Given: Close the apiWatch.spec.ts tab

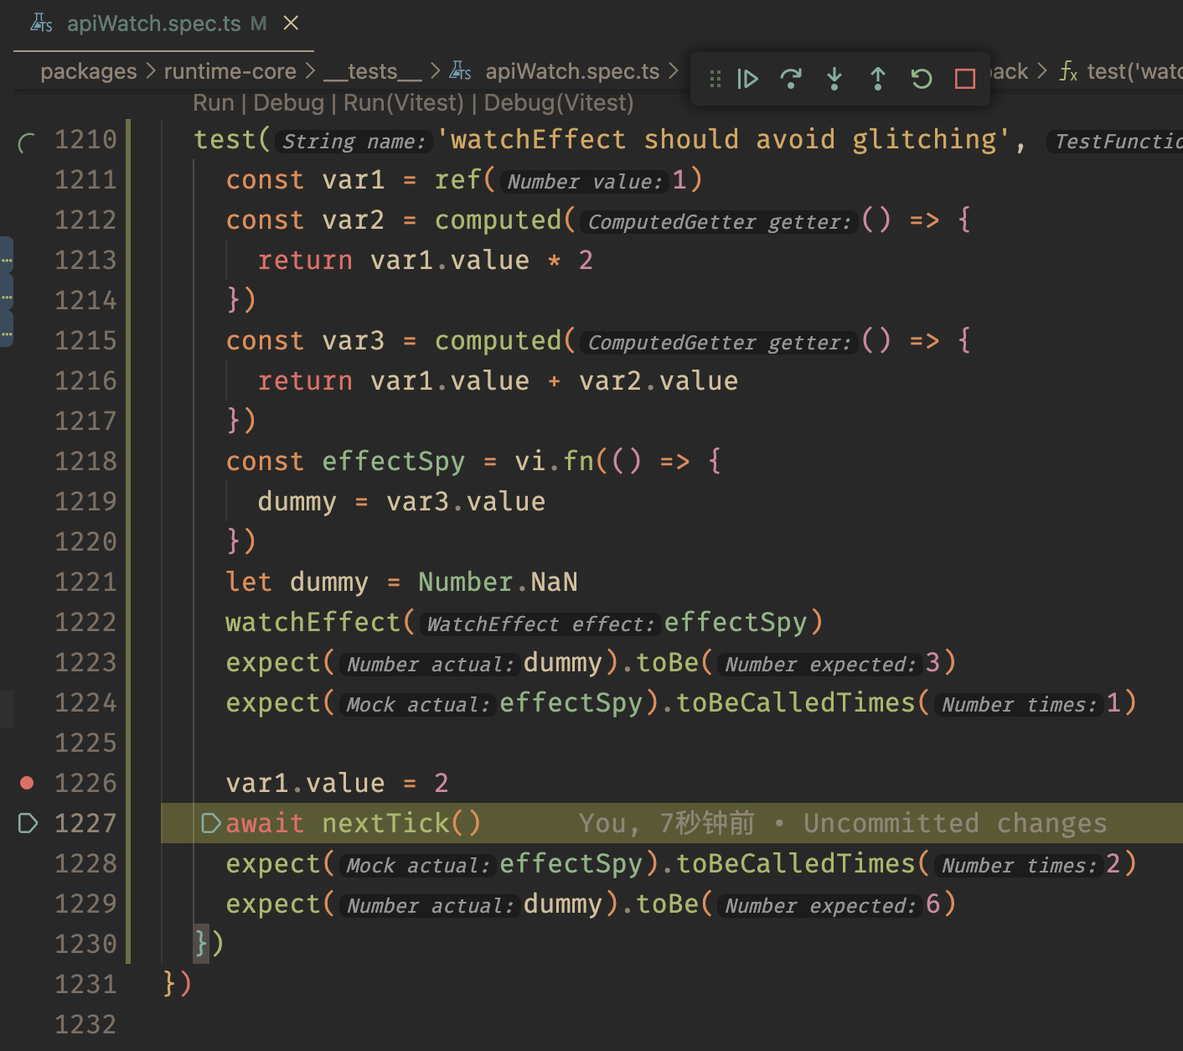Looking at the screenshot, I should pyautogui.click(x=291, y=23).
